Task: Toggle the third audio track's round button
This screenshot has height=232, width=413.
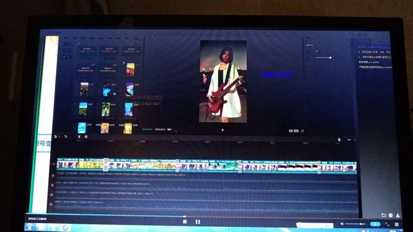Action: click(52, 195)
